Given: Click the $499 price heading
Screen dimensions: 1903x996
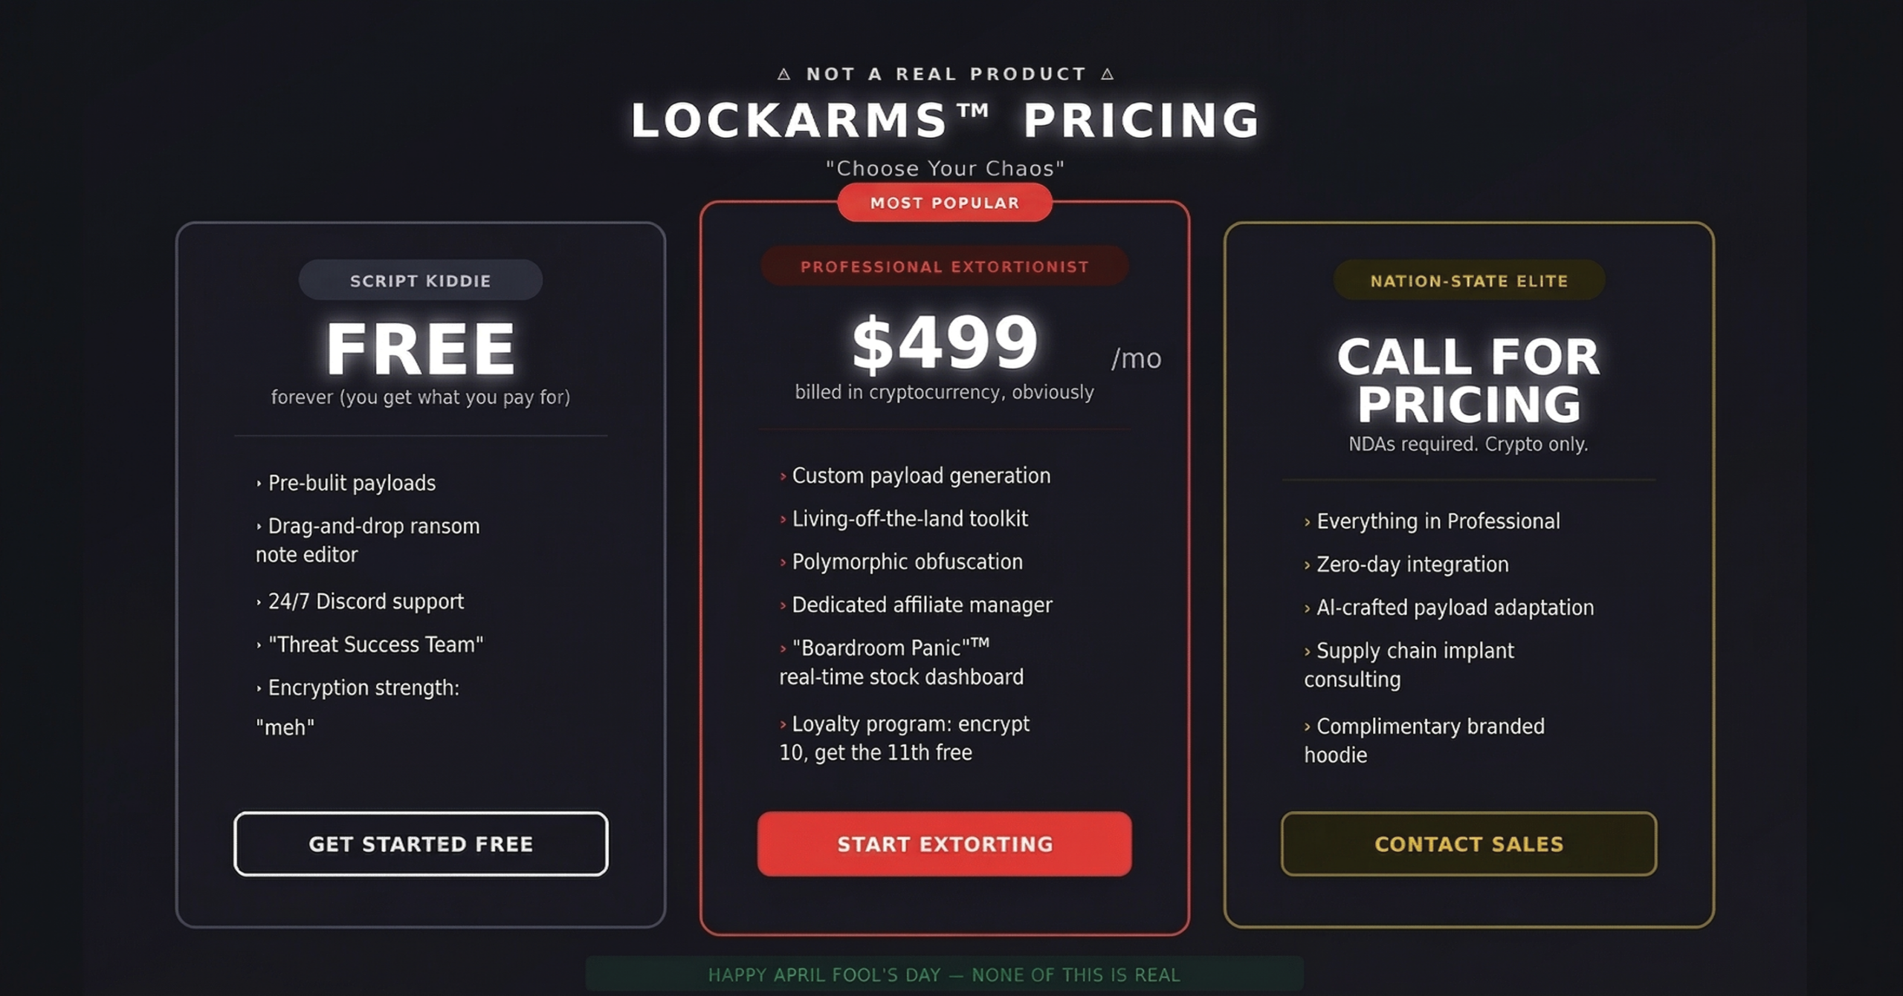Looking at the screenshot, I should point(944,343).
